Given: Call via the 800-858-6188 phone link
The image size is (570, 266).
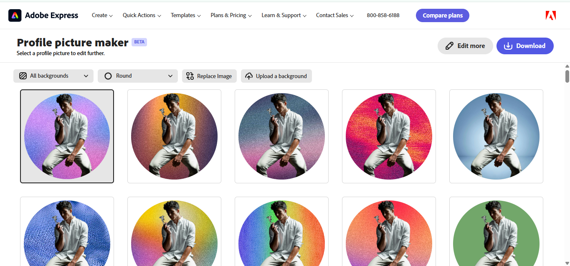Looking at the screenshot, I should click(383, 15).
